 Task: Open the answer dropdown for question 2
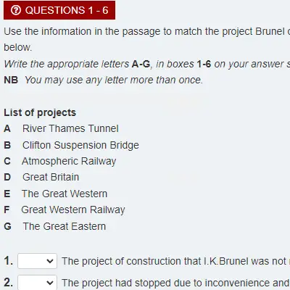(37, 282)
